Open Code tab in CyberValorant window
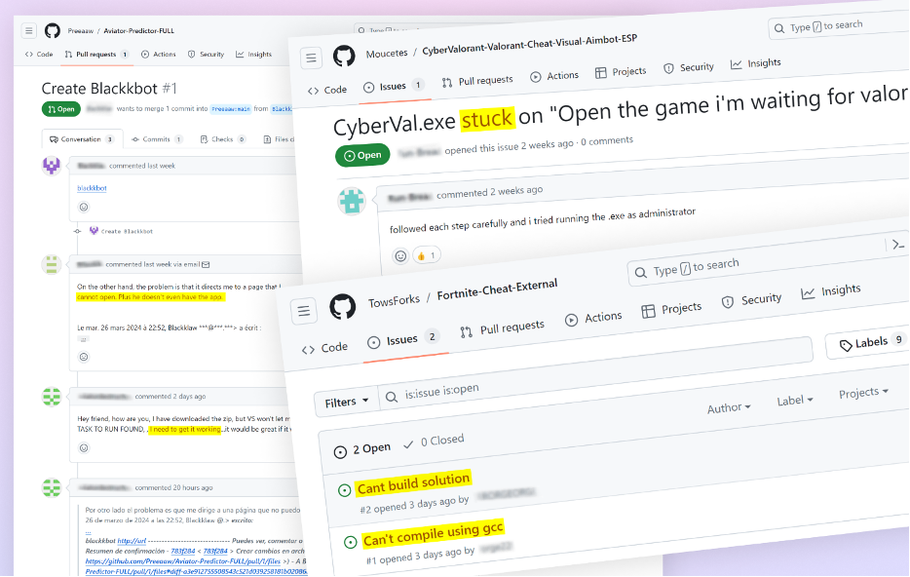 pyautogui.click(x=327, y=90)
